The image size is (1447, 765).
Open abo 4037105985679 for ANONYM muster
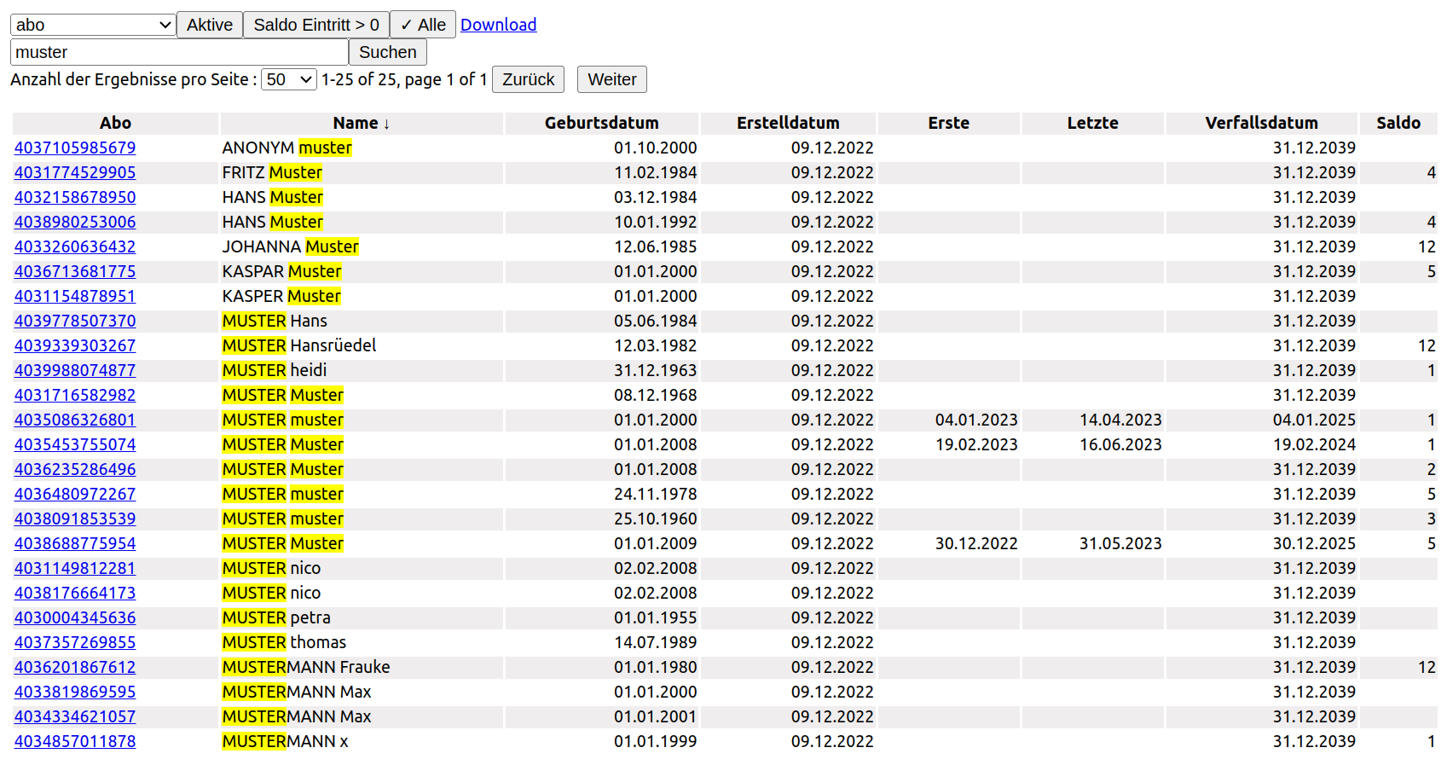pos(75,148)
